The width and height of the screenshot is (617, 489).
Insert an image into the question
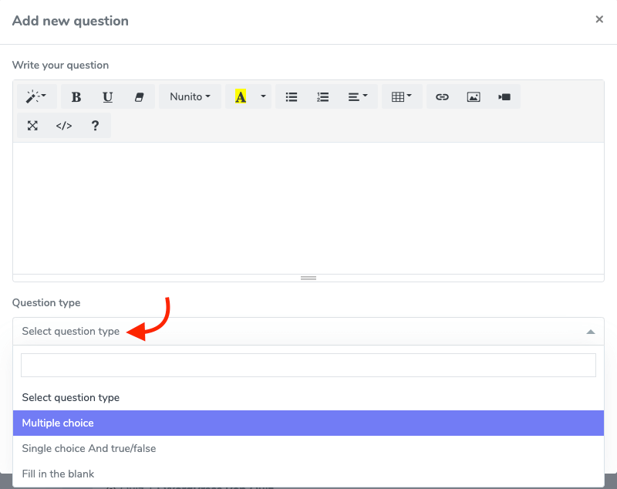473,96
